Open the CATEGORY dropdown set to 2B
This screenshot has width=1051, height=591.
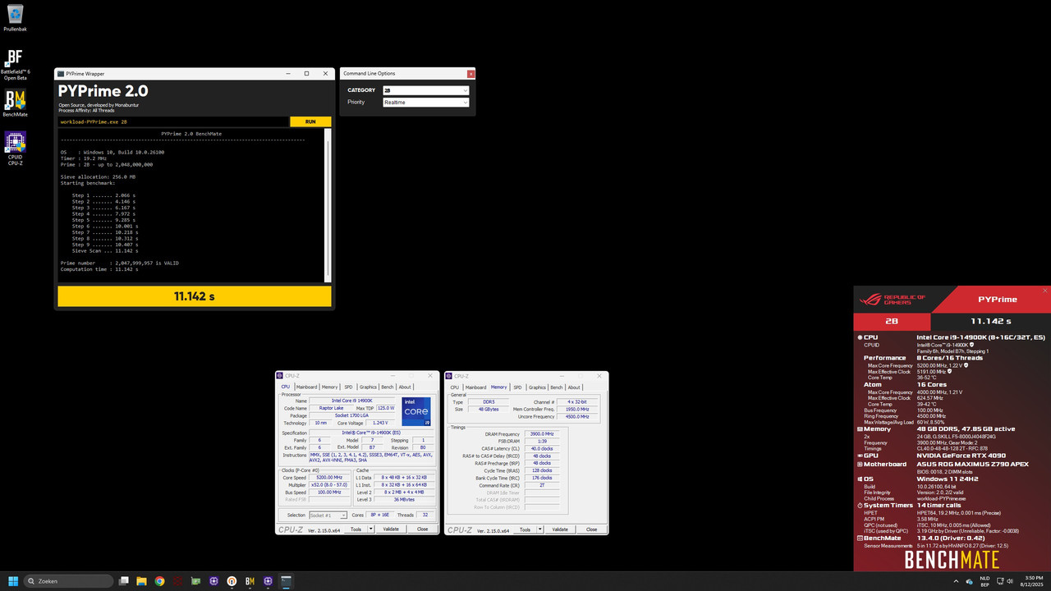click(425, 90)
